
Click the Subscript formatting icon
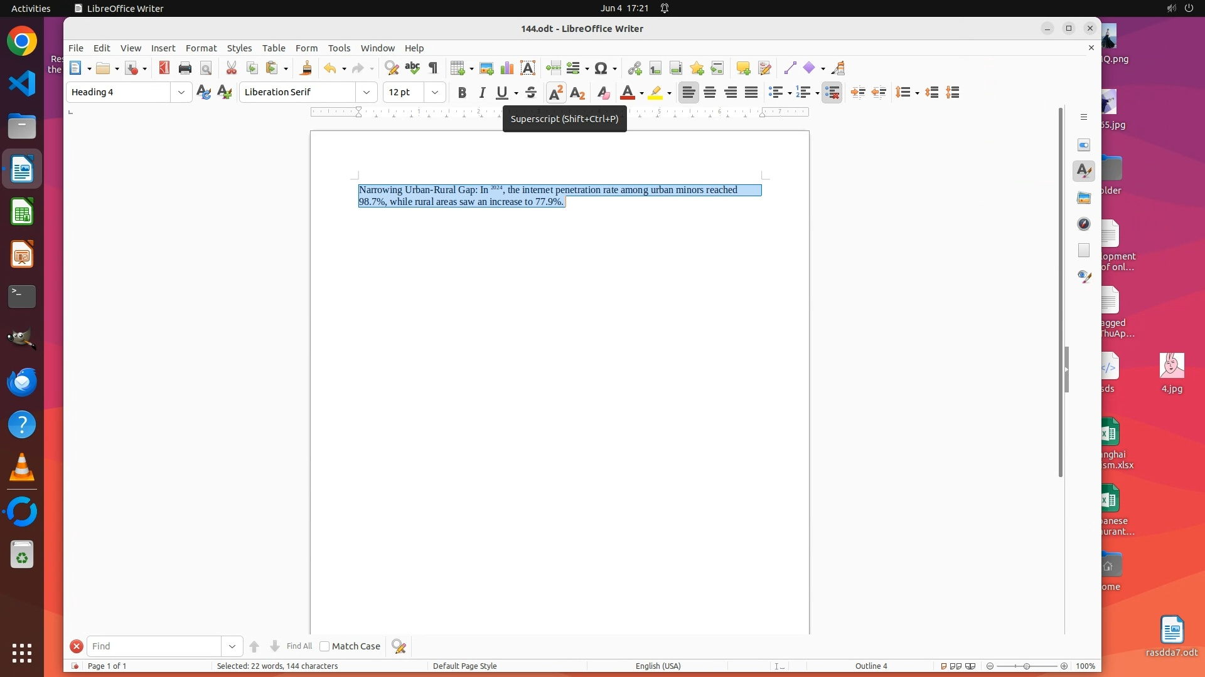577,93
